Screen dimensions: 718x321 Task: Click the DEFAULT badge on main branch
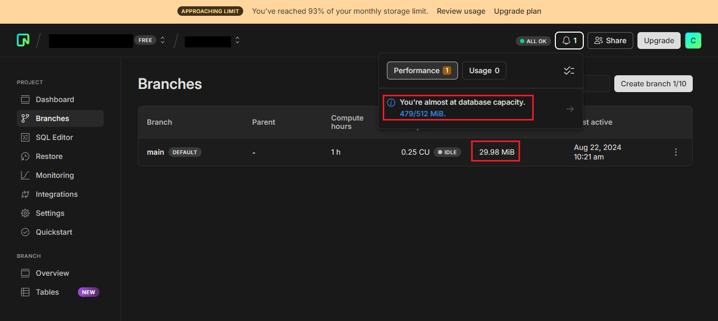pyautogui.click(x=185, y=152)
